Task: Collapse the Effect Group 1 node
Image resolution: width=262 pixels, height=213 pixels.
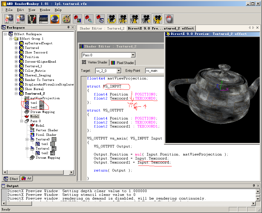Action: click(11, 39)
